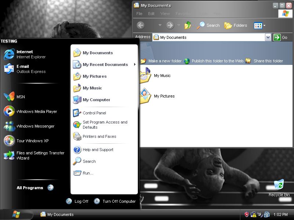
Task: Launch Outlook Express E-mail
Action: (25, 69)
